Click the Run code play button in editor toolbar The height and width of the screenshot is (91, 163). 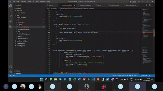pyautogui.click(x=147, y=5)
